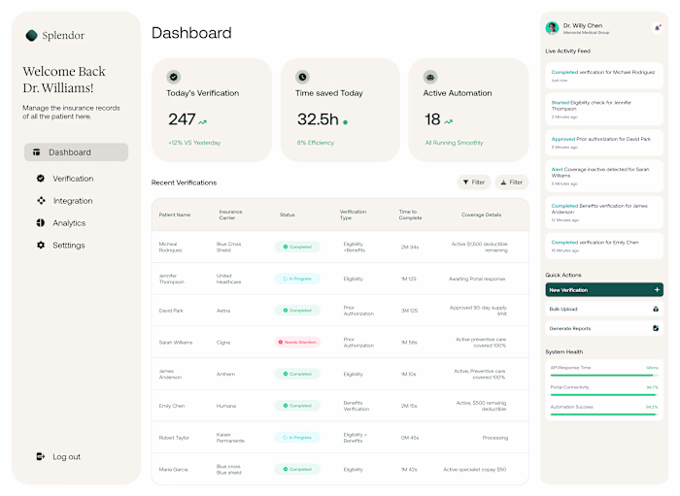The height and width of the screenshot is (496, 680).
Task: Click the Settings gear icon
Action: [x=41, y=245]
